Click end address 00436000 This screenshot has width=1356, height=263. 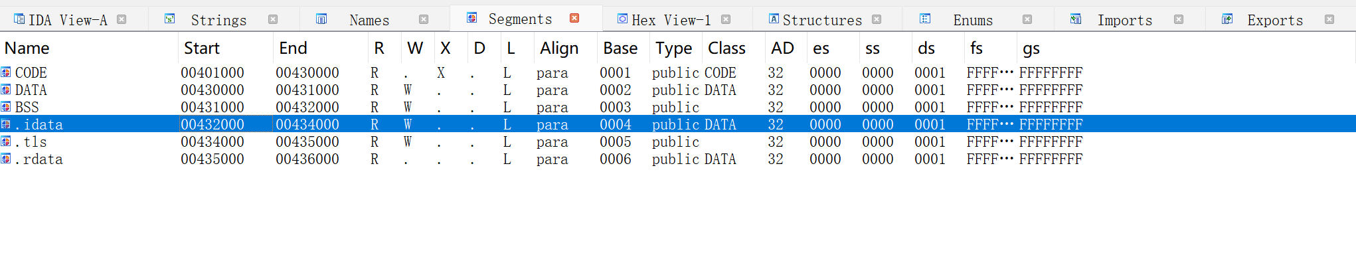pyautogui.click(x=307, y=159)
